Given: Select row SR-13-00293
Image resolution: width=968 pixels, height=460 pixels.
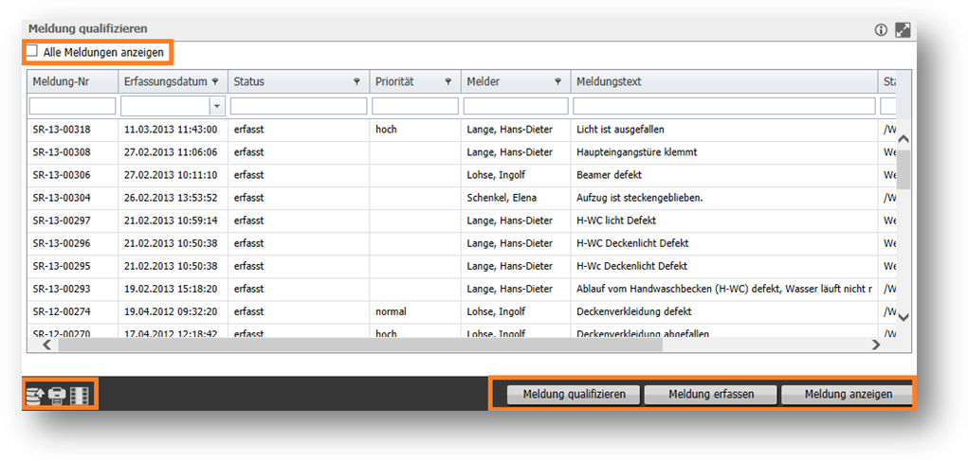Looking at the screenshot, I should click(461, 290).
